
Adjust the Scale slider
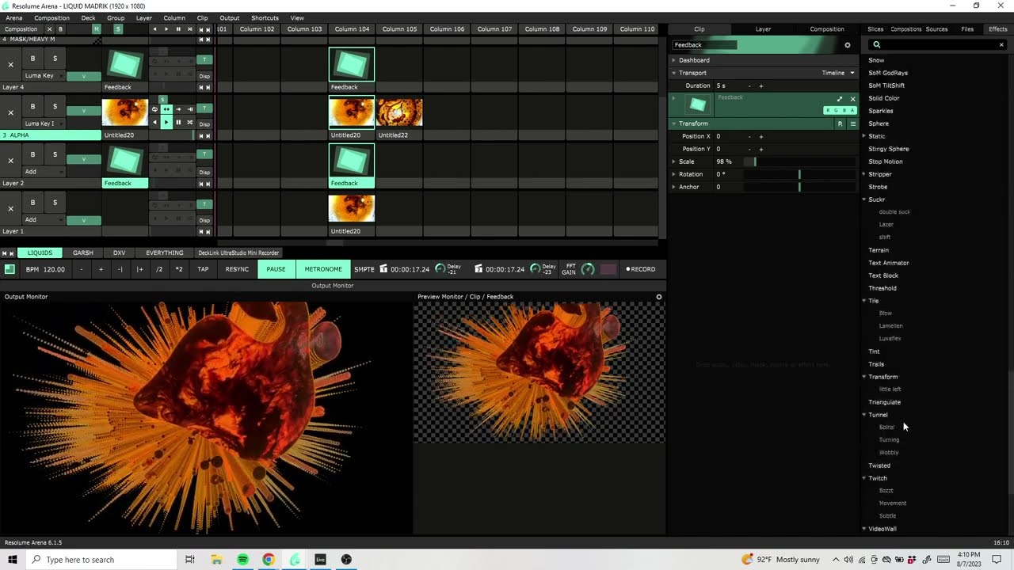[800, 161]
